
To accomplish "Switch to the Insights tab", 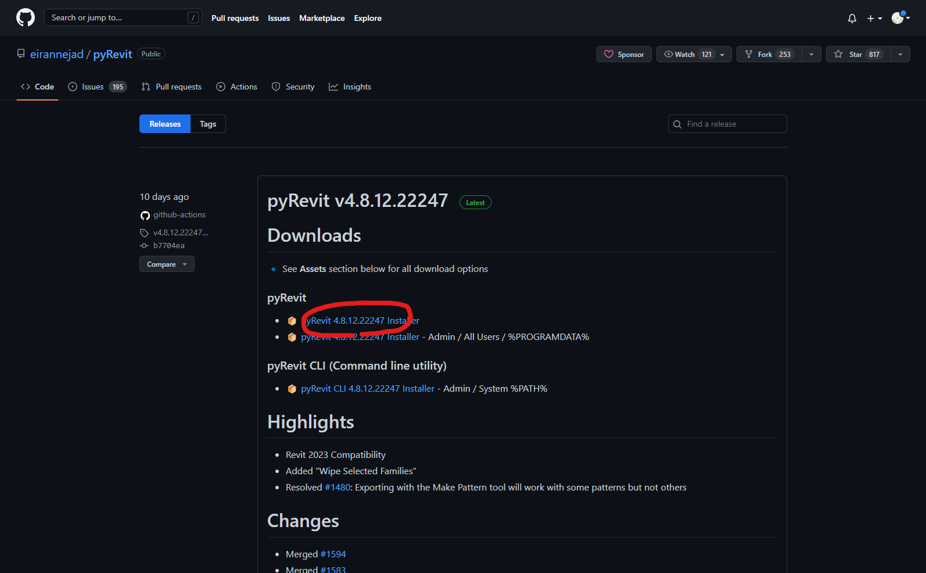I will (x=350, y=87).
